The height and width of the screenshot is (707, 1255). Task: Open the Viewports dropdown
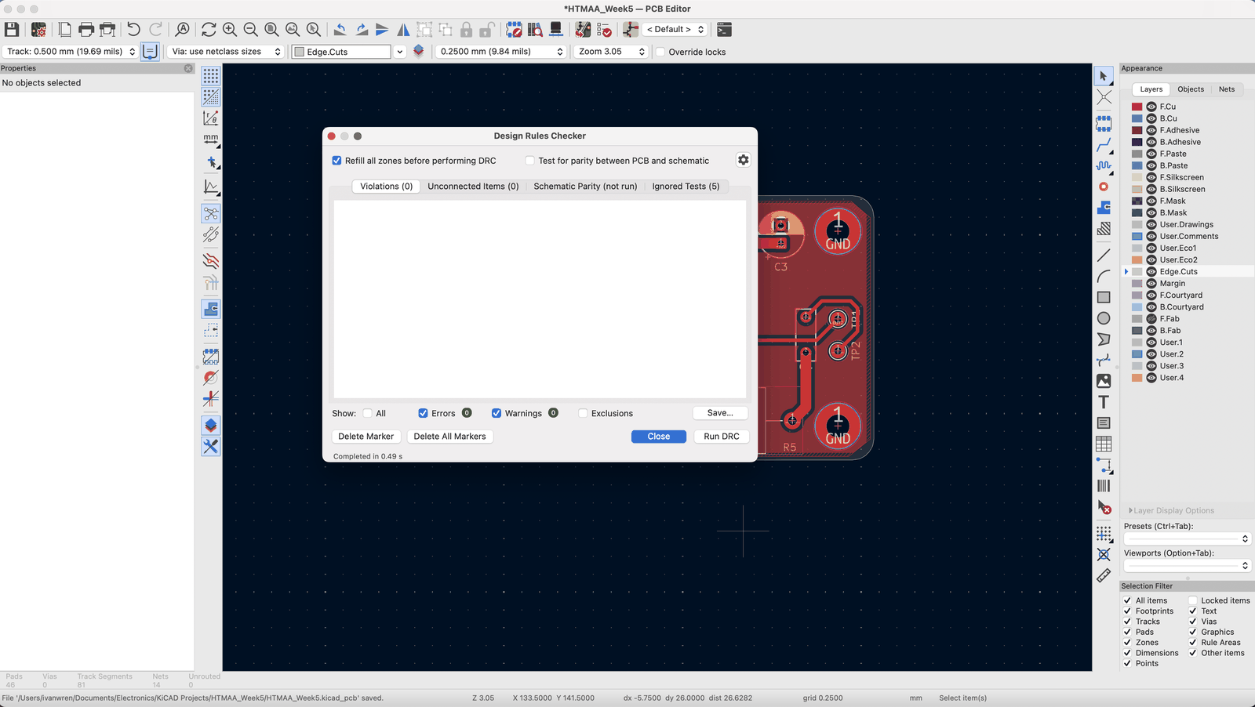pos(1187,565)
